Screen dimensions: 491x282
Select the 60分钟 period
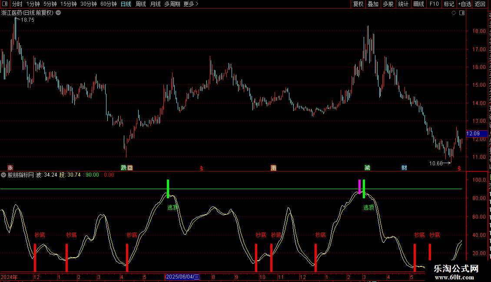tap(108, 4)
